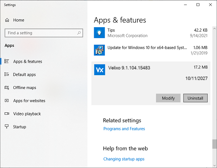Click the scrollbar down arrow
The image size is (217, 168).
coord(214,165)
